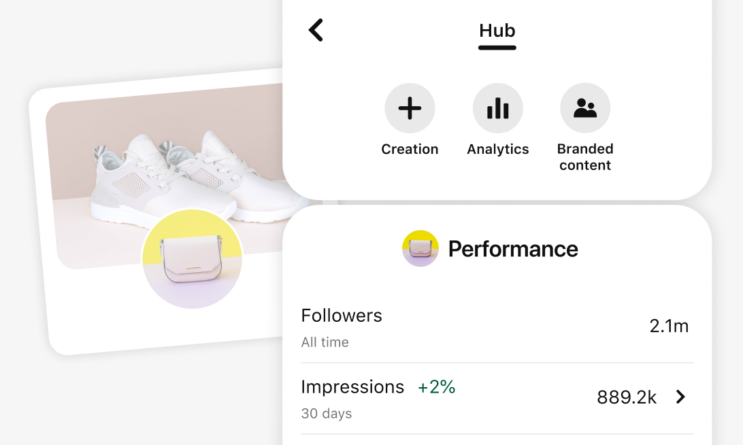This screenshot has width=743, height=445.
Task: Expand Impressions details via right chevron
Action: coord(680,397)
